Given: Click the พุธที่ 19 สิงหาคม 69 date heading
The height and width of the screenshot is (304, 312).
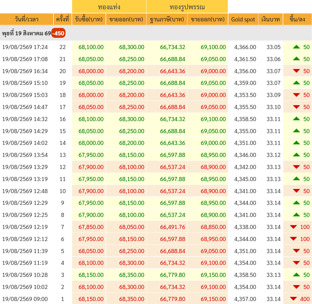Looking at the screenshot, I should (27, 33).
